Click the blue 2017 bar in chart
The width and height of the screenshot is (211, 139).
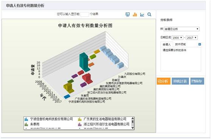tap(67, 97)
